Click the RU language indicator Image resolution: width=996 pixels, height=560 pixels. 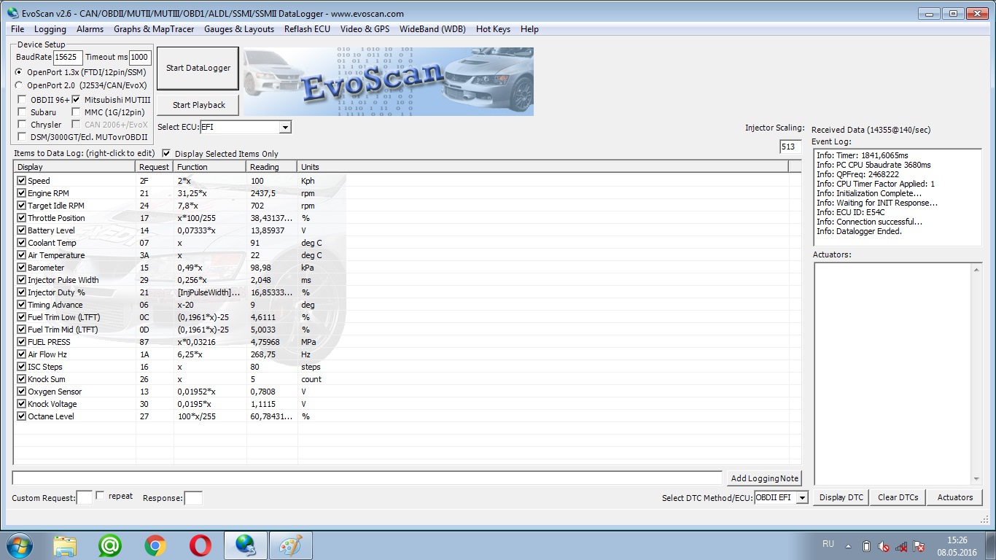pyautogui.click(x=828, y=544)
